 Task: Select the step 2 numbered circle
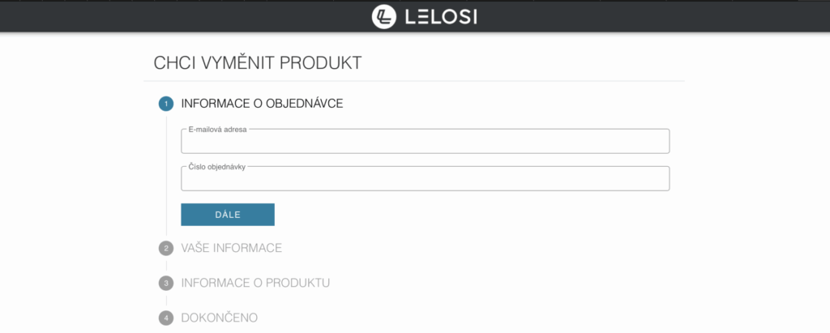click(x=166, y=248)
